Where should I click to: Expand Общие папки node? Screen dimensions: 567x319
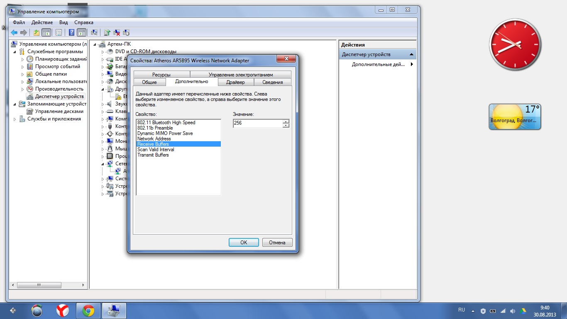tap(23, 74)
